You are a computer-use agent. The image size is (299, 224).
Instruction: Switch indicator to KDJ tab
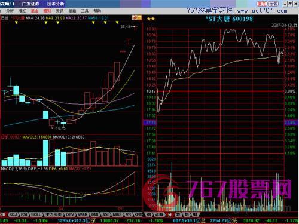[x=13, y=214]
